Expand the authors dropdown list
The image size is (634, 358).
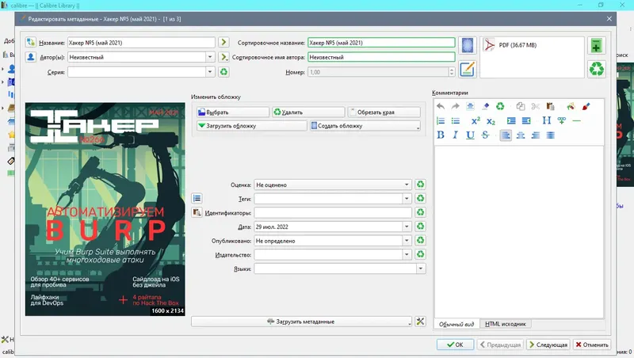[210, 57]
